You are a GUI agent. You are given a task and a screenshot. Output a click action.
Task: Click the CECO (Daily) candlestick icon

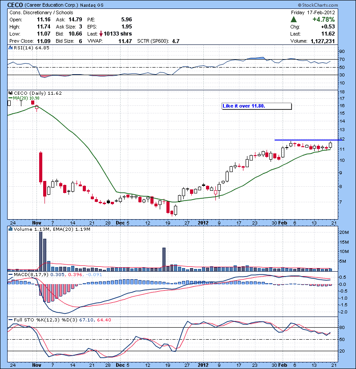(10, 93)
